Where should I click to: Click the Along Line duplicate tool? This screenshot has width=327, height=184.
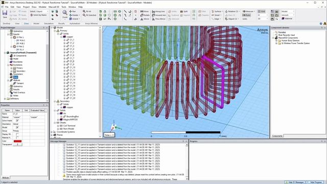coord(158,11)
